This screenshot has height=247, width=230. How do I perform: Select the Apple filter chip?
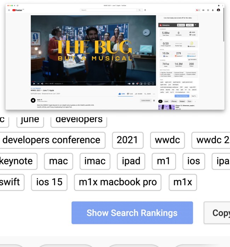166,101
